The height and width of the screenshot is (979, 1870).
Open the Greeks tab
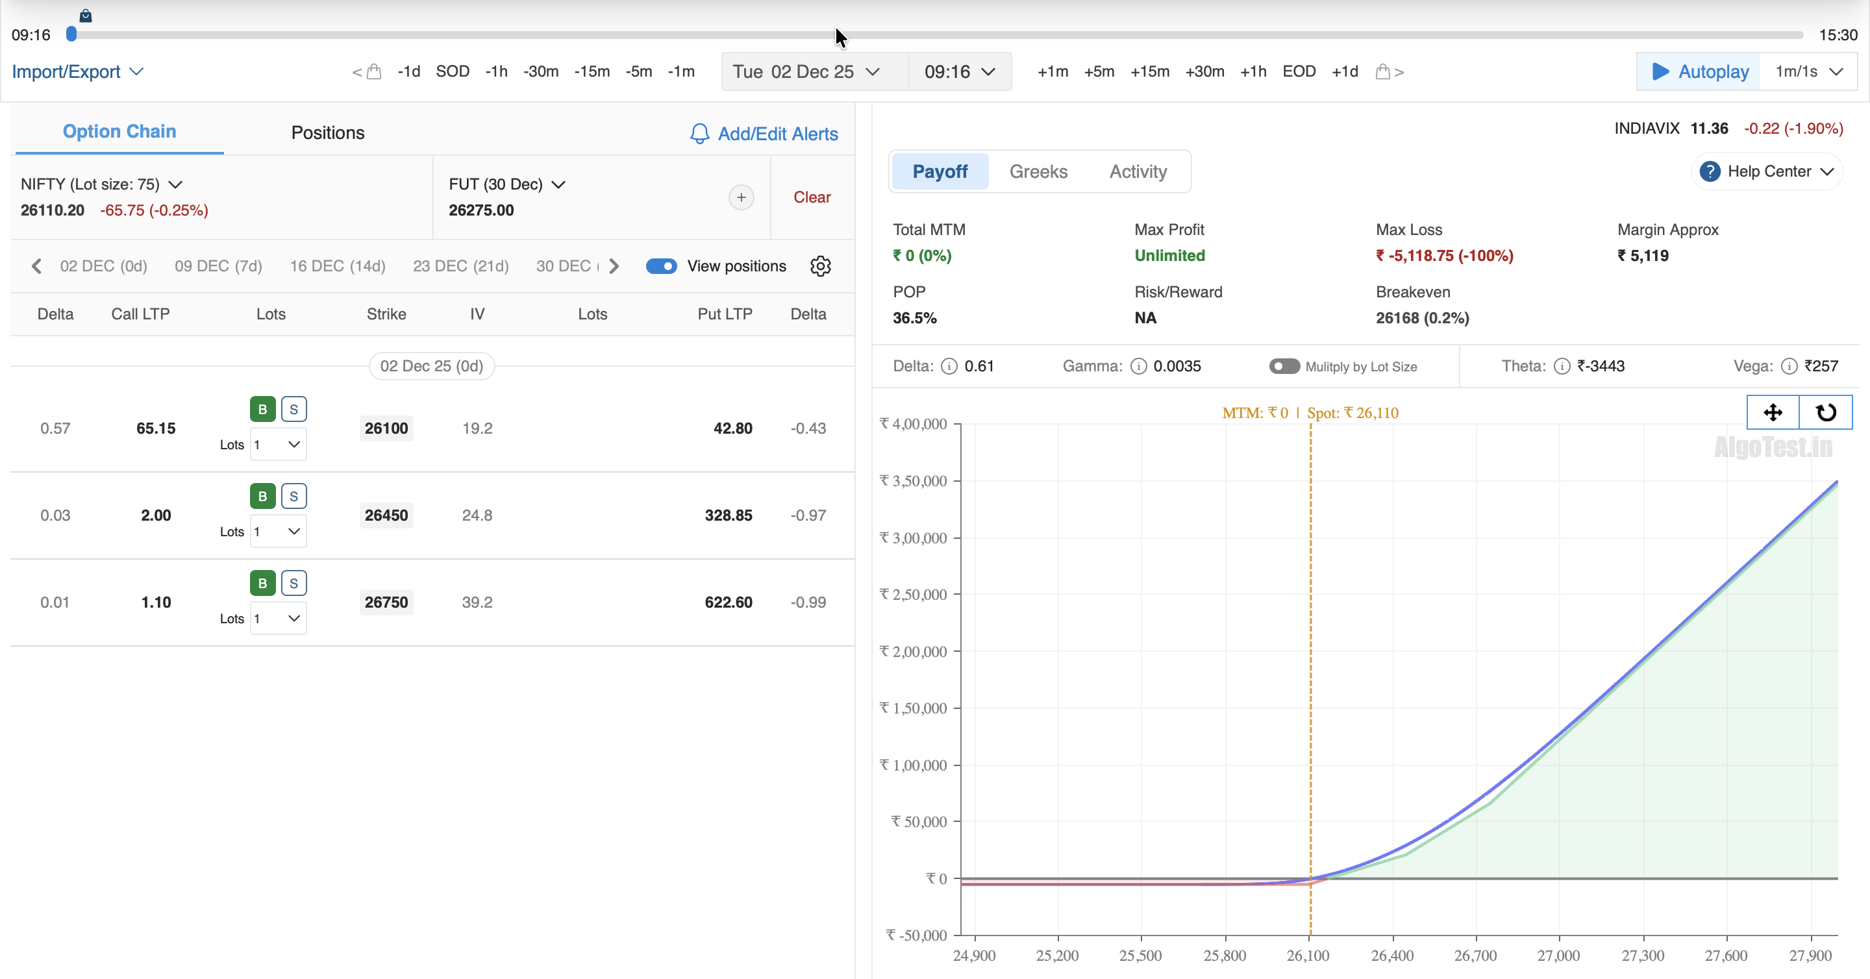[1038, 172]
